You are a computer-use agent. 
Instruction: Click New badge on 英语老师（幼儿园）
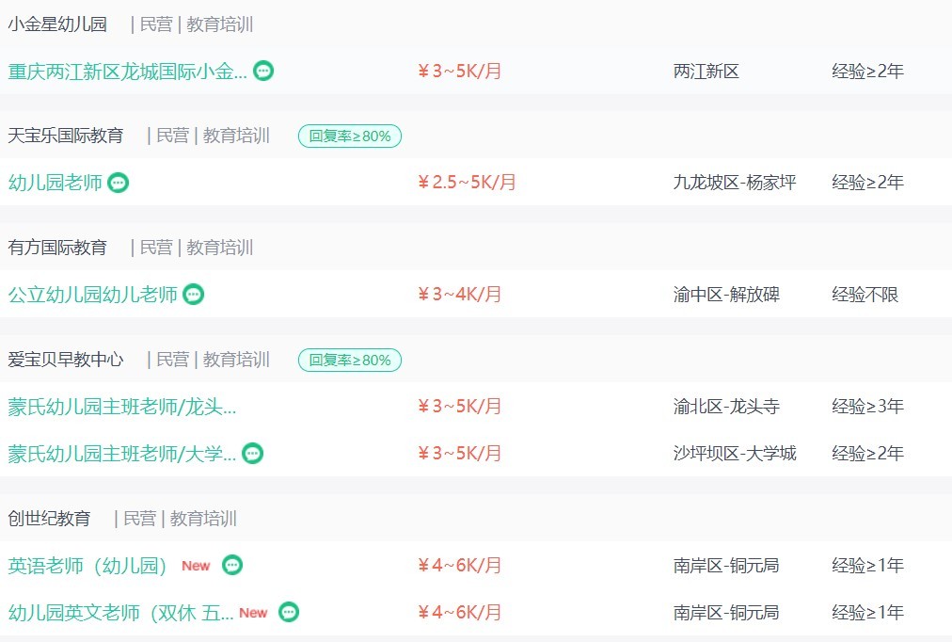[196, 566]
